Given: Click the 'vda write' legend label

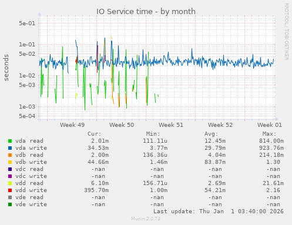Looking at the screenshot, I should [x=31, y=148].
